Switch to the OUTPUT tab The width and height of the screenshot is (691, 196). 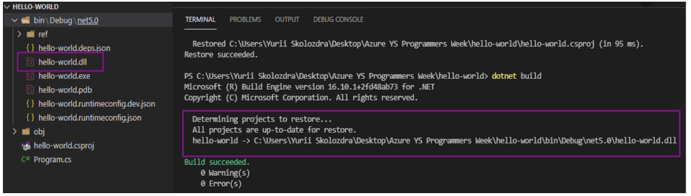click(x=287, y=20)
